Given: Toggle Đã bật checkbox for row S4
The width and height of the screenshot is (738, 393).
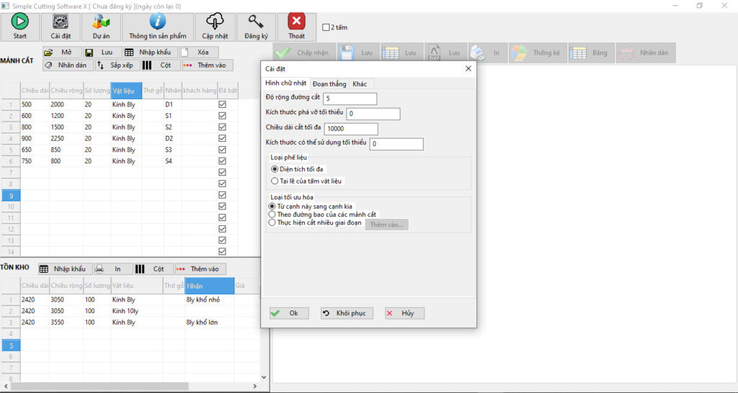Looking at the screenshot, I should click(x=222, y=161).
